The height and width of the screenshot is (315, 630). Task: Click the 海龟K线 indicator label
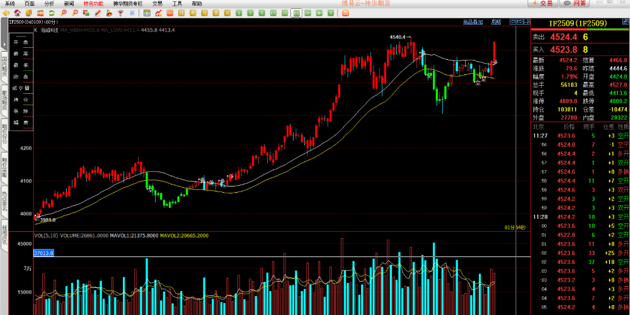(x=49, y=30)
